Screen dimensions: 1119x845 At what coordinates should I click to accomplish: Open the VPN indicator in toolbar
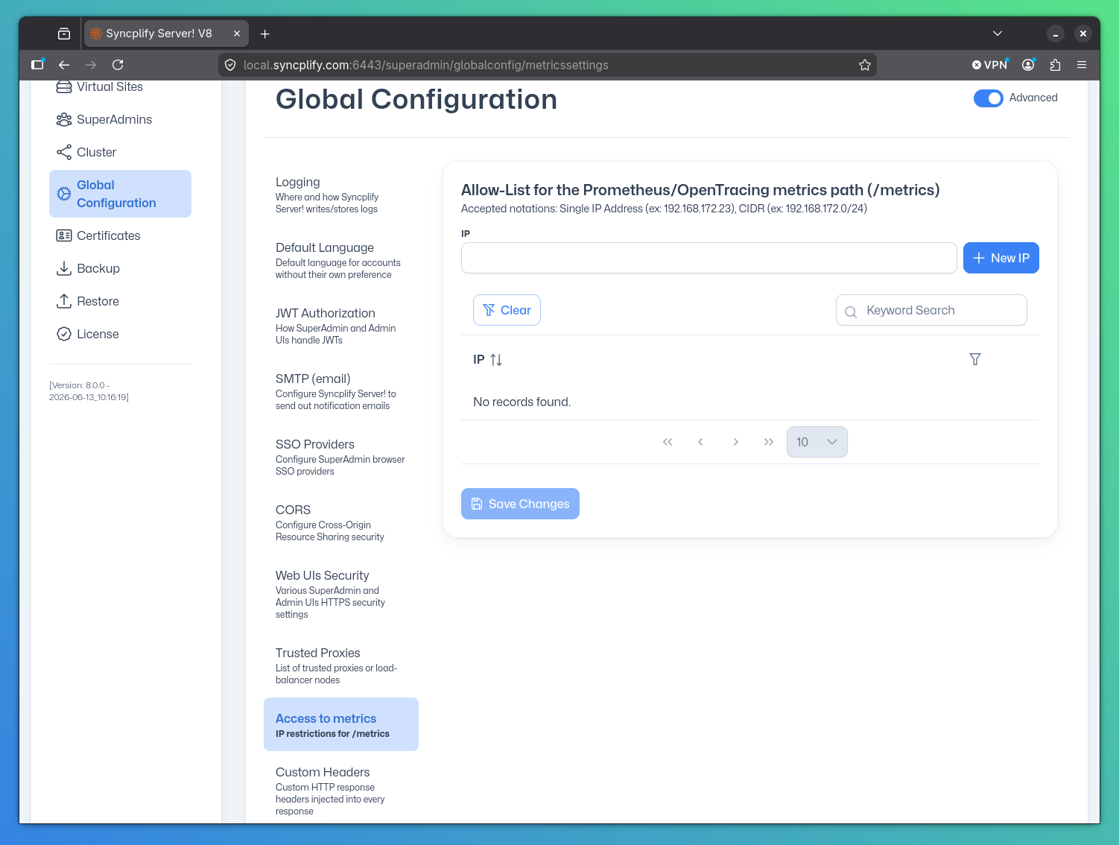click(x=990, y=65)
